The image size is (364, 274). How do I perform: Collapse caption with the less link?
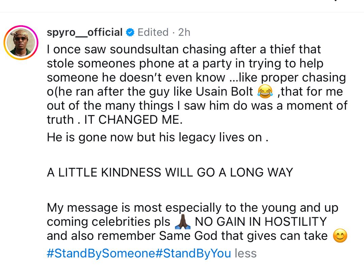point(245,253)
